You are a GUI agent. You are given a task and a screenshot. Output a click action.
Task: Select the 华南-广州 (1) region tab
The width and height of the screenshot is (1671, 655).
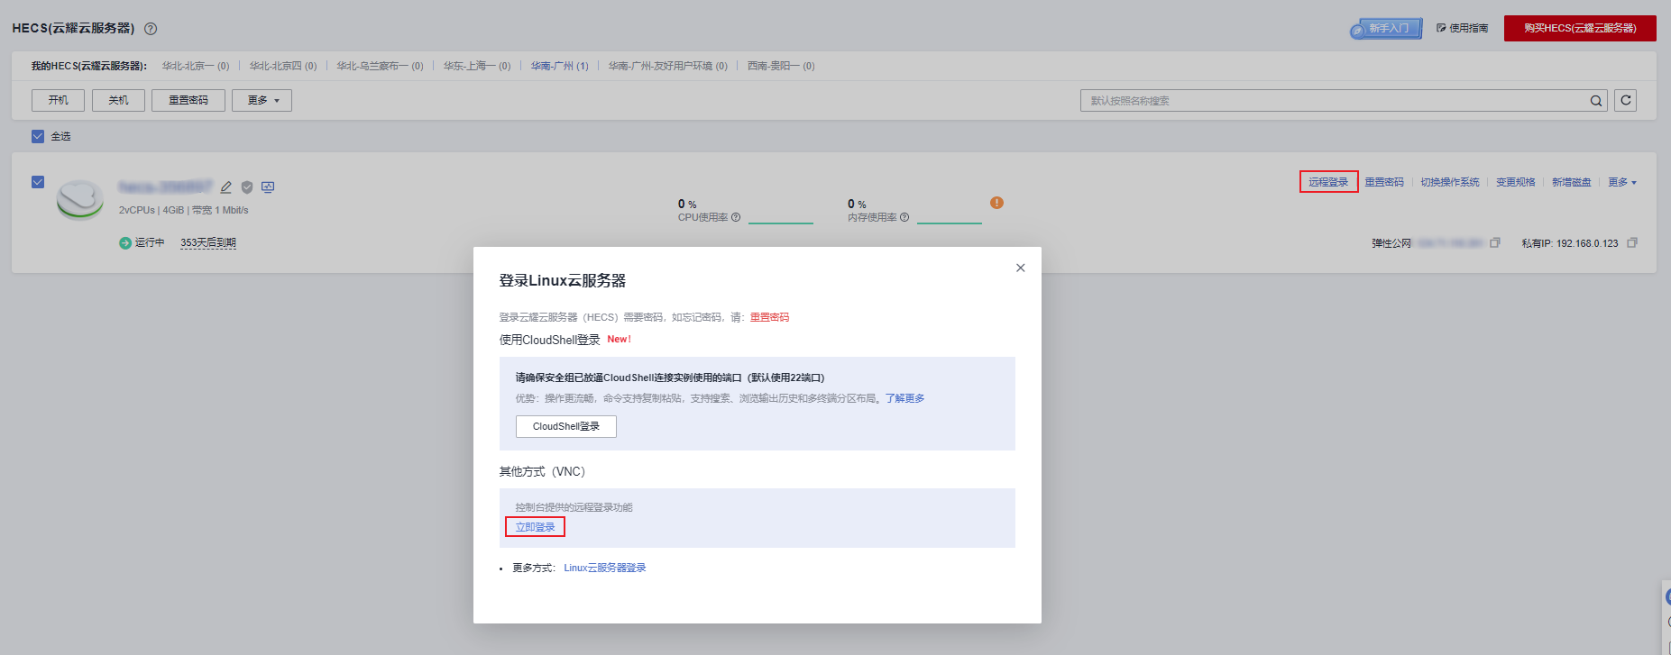point(559,66)
